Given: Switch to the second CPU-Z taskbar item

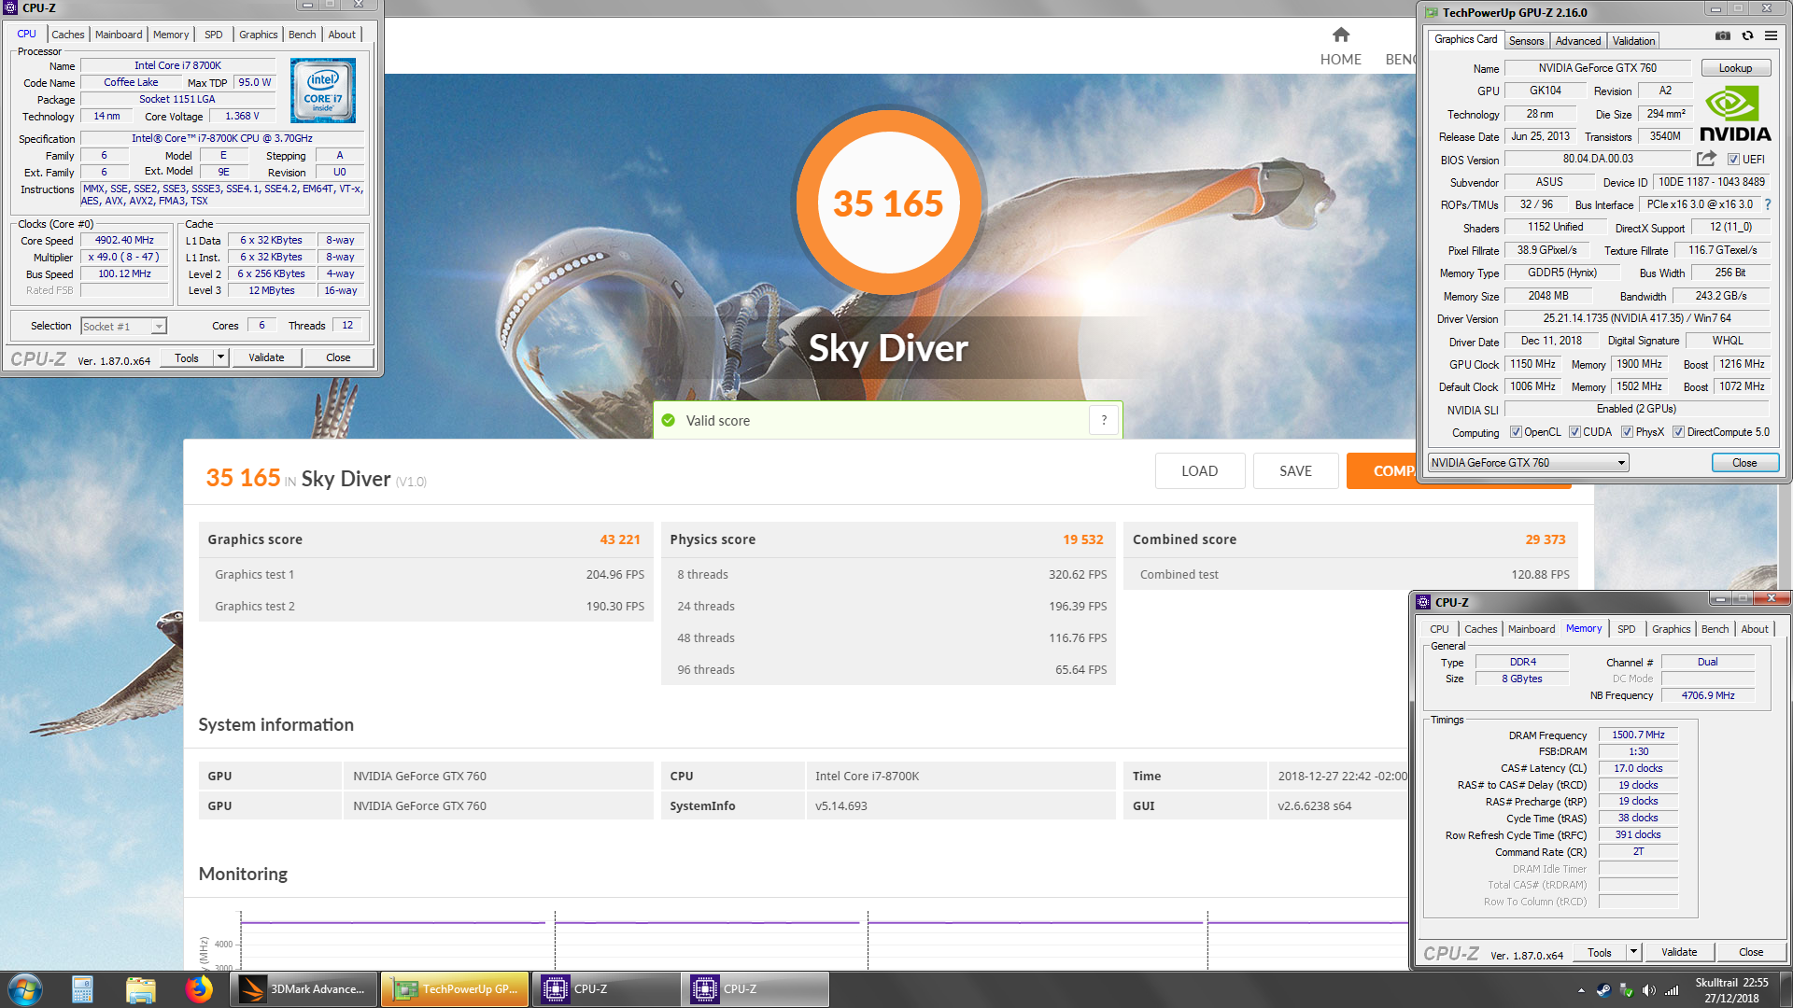Looking at the screenshot, I should (755, 989).
